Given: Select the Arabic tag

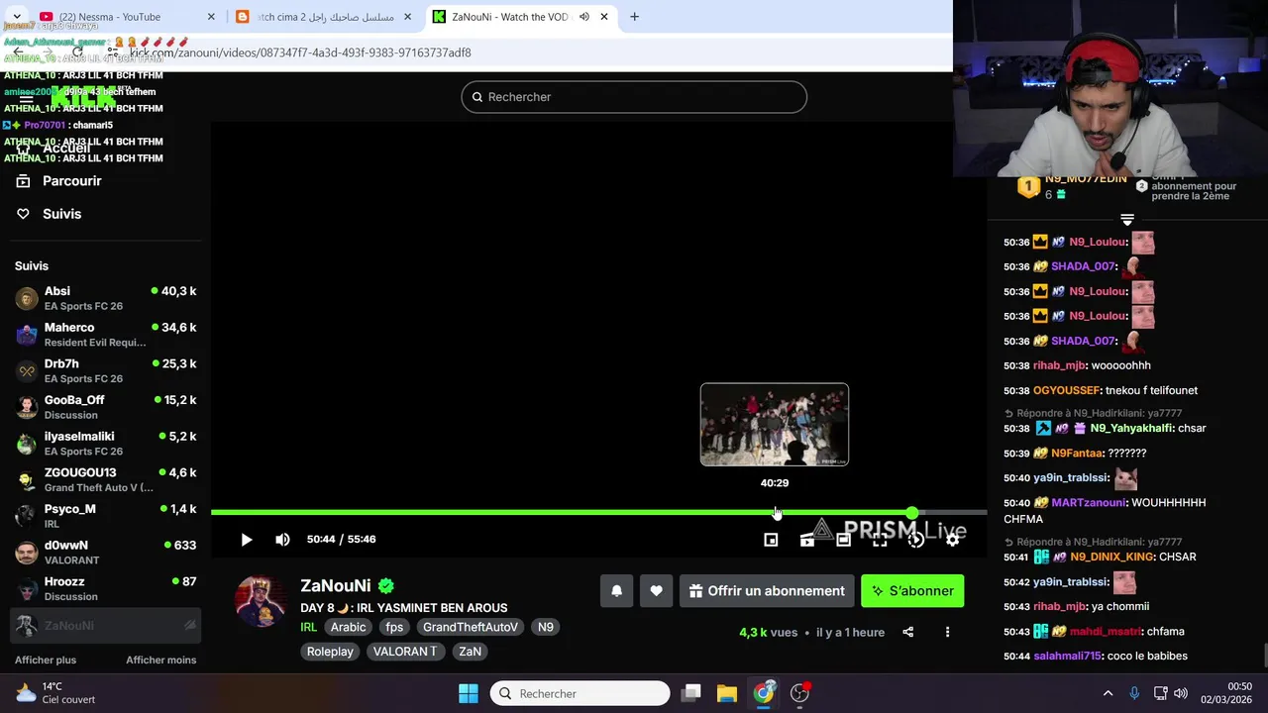Looking at the screenshot, I should (348, 627).
